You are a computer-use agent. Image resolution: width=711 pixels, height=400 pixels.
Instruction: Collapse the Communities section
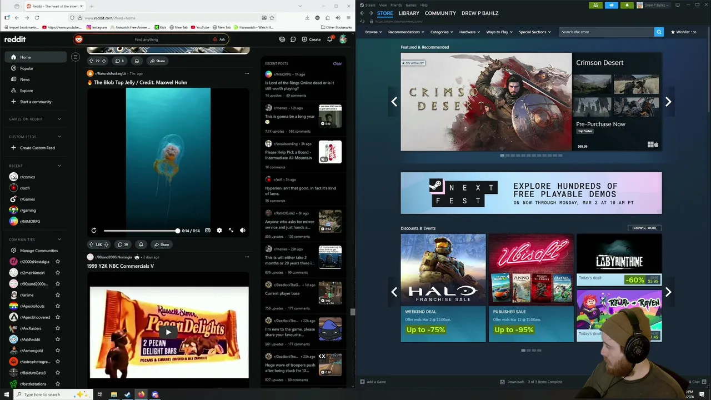[59, 239]
